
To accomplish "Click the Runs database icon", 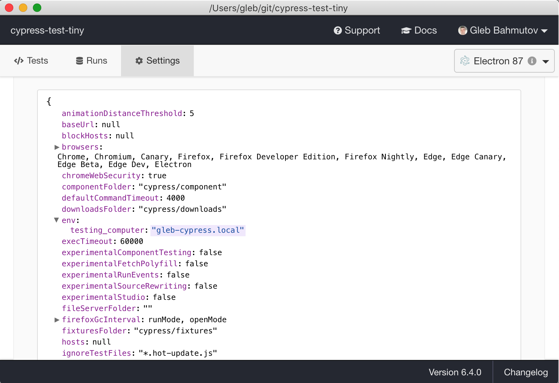I will [x=79, y=61].
